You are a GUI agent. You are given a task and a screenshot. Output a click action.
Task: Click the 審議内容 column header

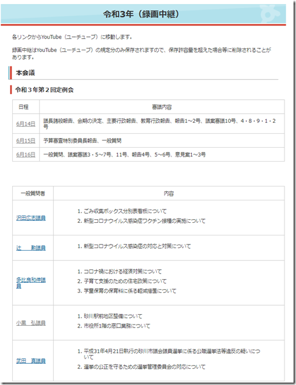point(162,107)
